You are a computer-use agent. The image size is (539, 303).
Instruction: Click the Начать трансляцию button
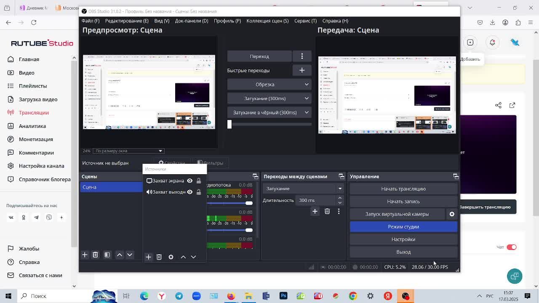tap(403, 189)
